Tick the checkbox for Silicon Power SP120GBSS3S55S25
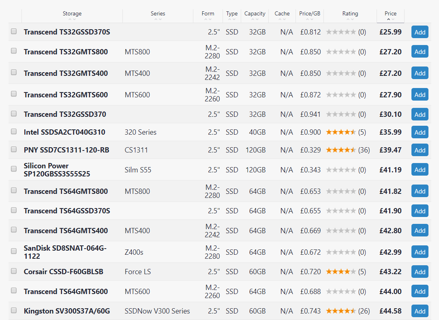 pyautogui.click(x=14, y=169)
